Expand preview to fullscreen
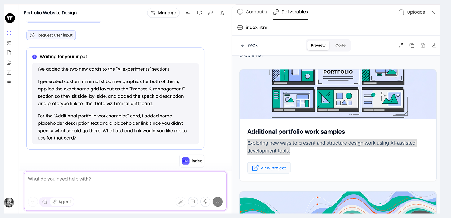Screen dimensions: 451x218 pyautogui.click(x=401, y=45)
